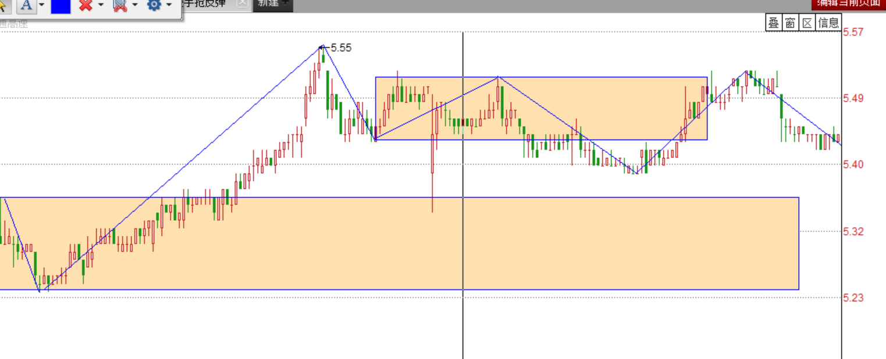Viewport: 886px width, 359px height.
Task: Click the red X delete-drawing icon
Action: (x=86, y=5)
